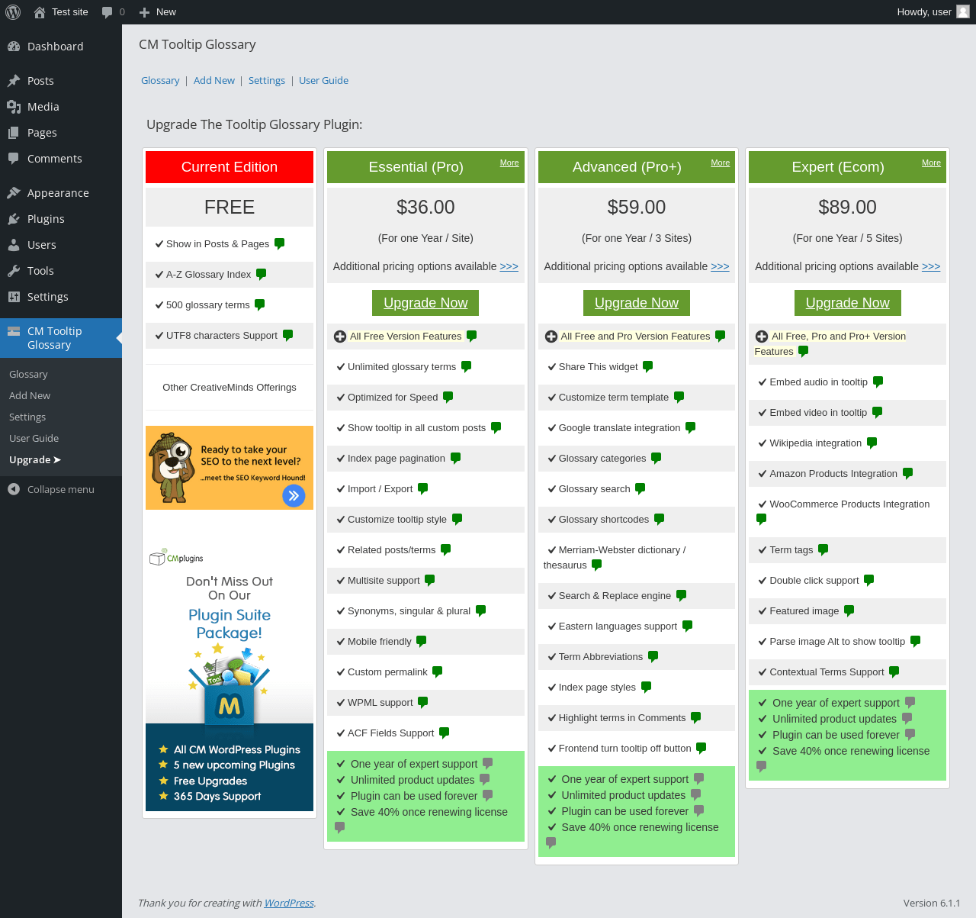Click tooltip icon next to Google translate integration
Image resolution: width=976 pixels, height=918 pixels.
tap(690, 428)
